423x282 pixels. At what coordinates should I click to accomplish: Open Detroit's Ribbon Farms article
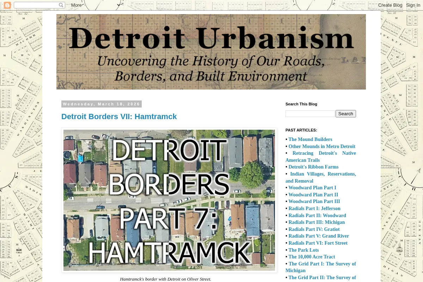point(313,167)
